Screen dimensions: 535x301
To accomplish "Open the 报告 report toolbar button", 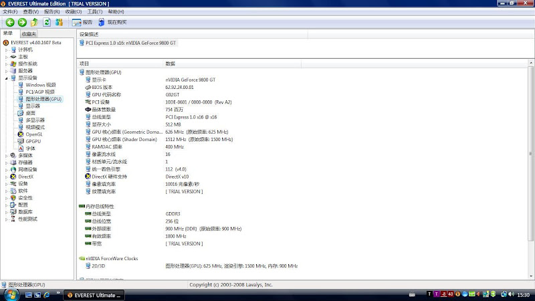I will coord(82,23).
